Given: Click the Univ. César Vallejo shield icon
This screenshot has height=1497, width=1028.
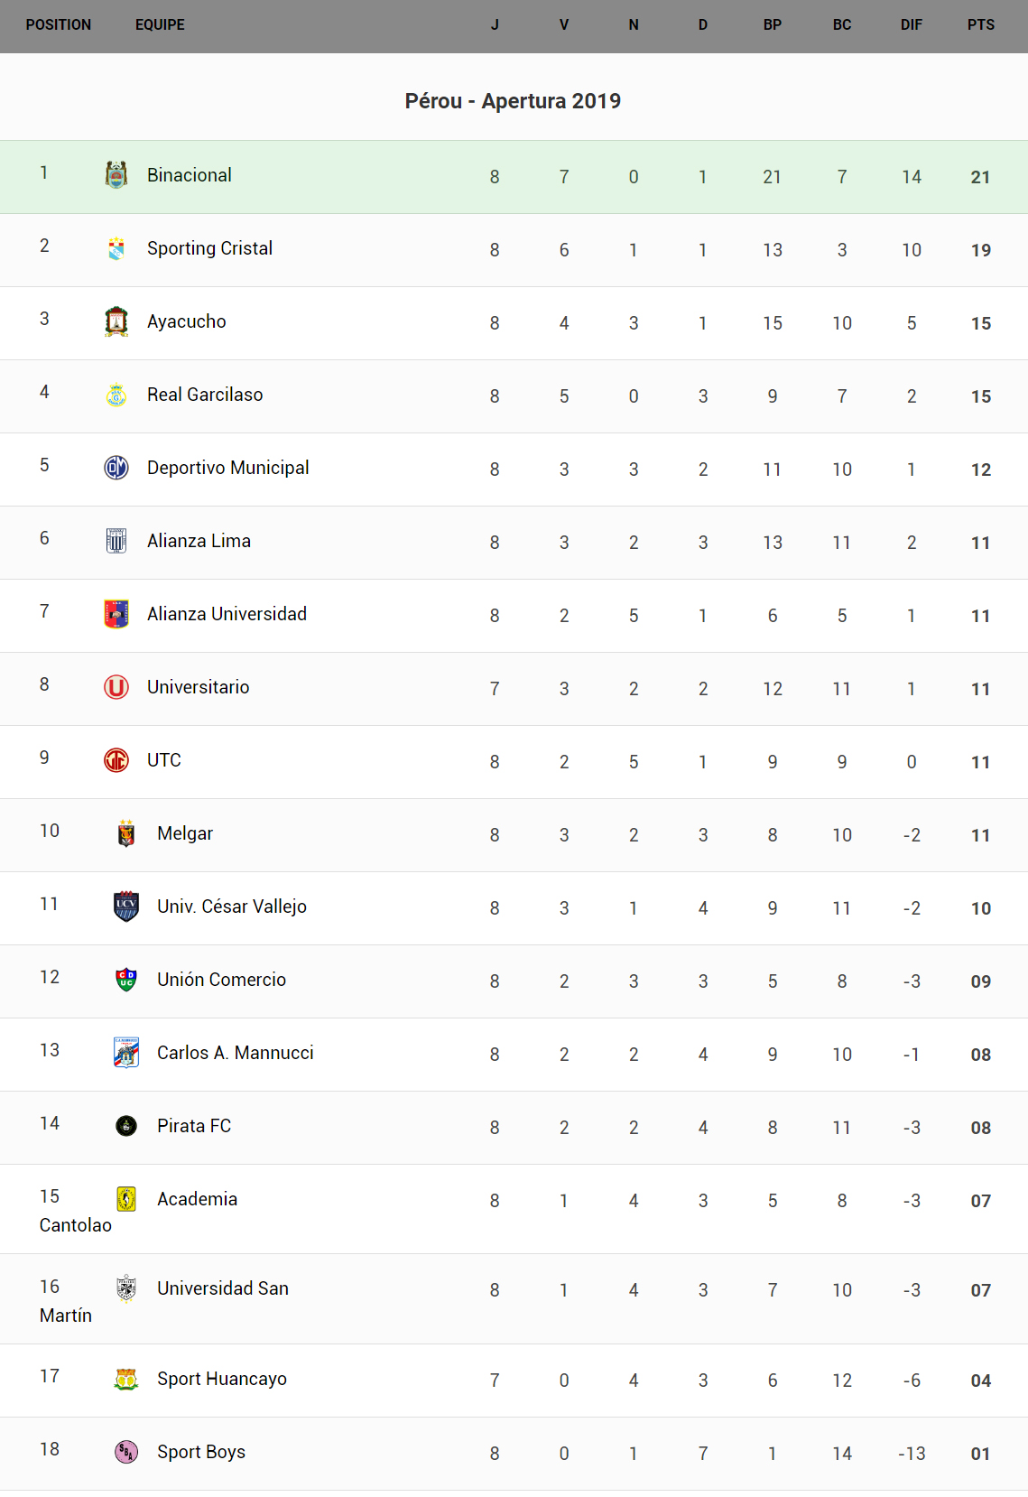Looking at the screenshot, I should click(126, 907).
